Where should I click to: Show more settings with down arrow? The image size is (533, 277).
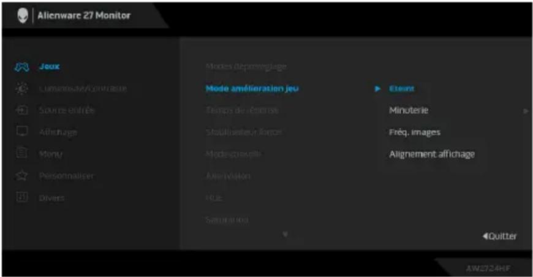(x=285, y=234)
